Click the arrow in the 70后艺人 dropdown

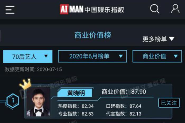[x=46, y=56]
